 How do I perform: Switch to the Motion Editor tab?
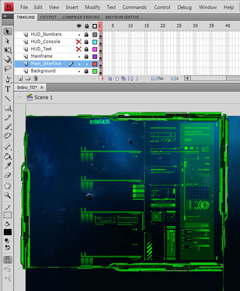coord(122,17)
